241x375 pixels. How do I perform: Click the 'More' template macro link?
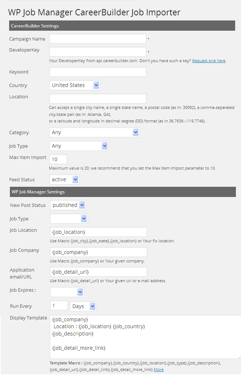158,370
